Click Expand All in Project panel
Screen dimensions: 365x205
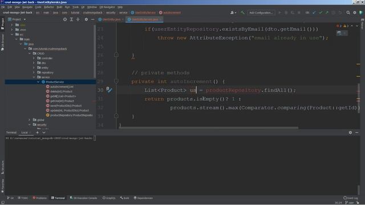point(71,19)
